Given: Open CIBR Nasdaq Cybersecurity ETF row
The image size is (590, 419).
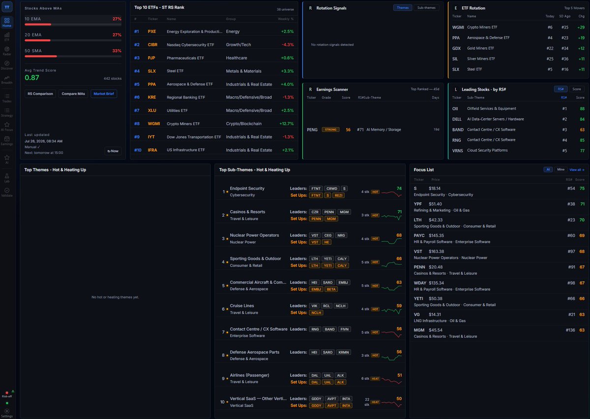Looking at the screenshot, I should pyautogui.click(x=214, y=45).
